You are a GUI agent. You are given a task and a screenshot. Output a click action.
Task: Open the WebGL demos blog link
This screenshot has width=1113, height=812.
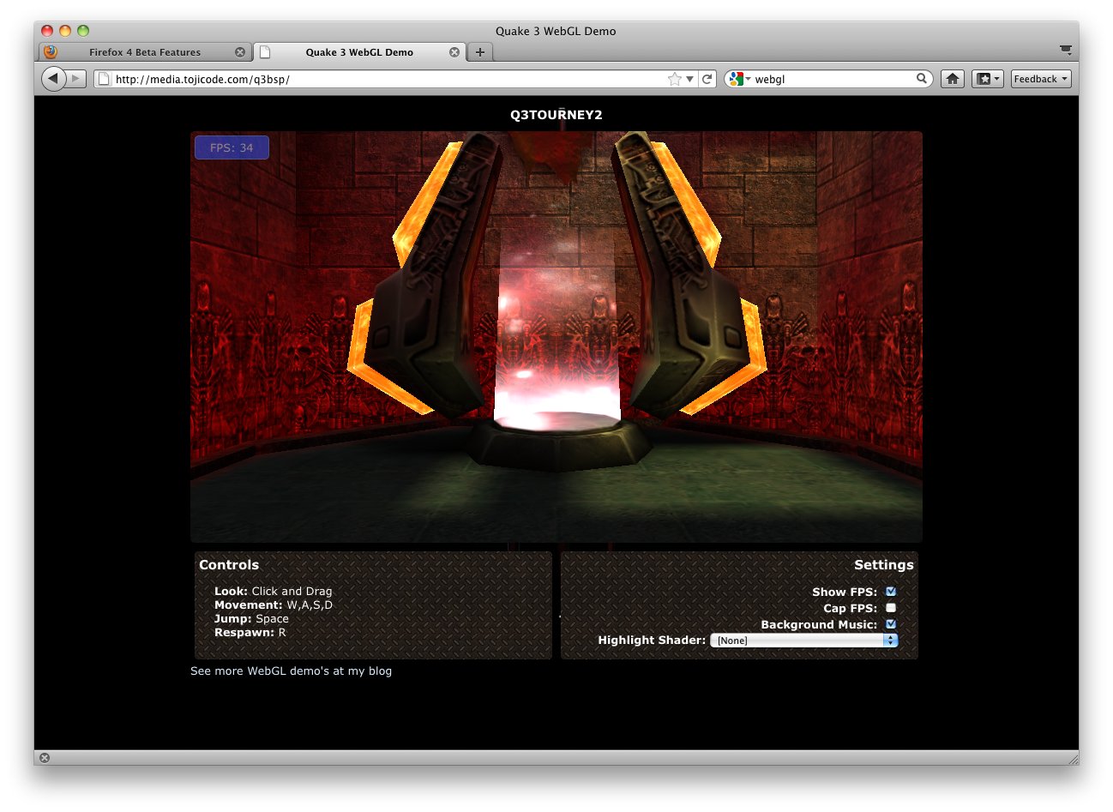(292, 671)
